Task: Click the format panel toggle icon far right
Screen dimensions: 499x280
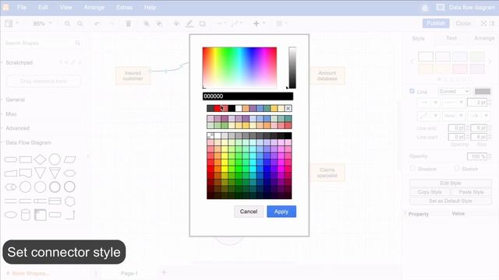Action: point(492,23)
